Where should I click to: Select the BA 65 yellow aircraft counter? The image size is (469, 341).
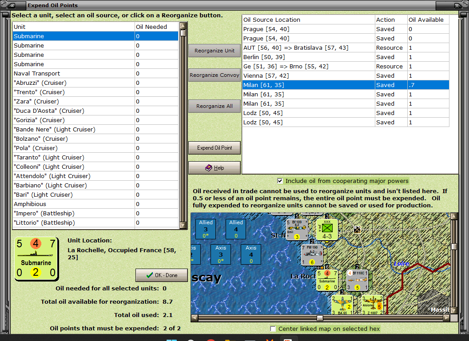[342, 305]
